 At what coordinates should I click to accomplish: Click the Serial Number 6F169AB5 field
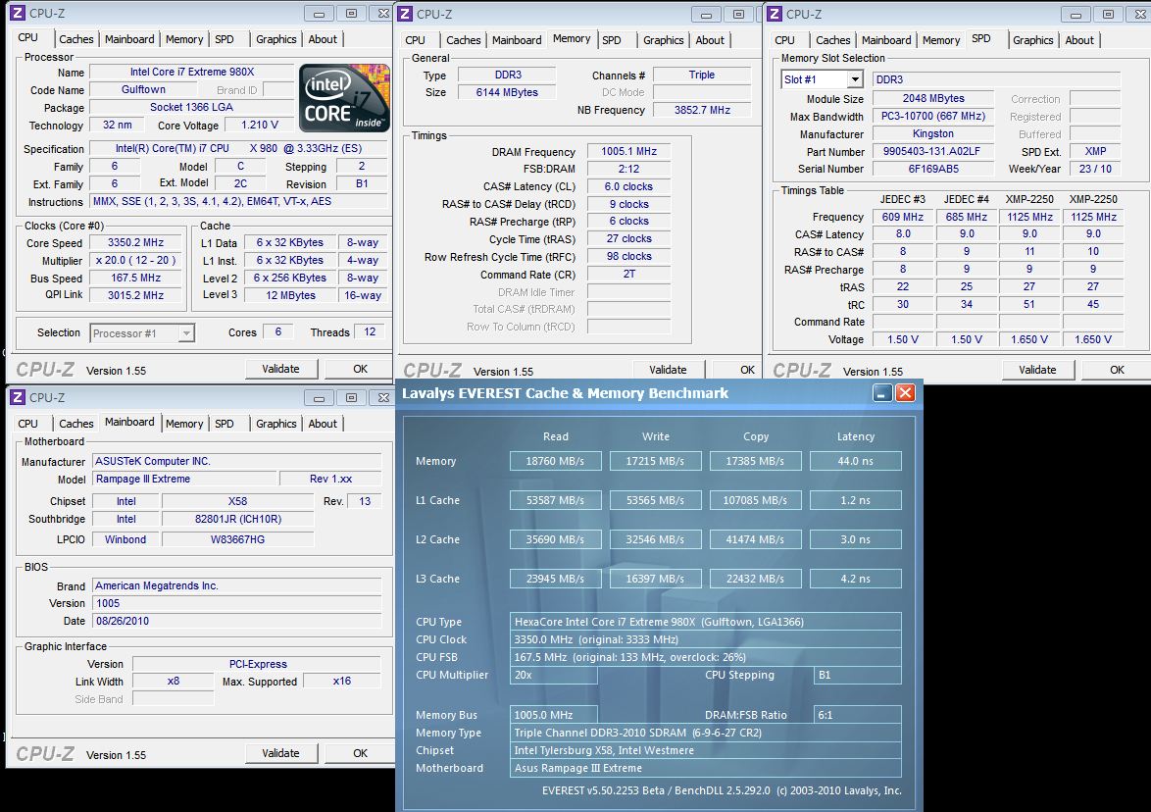932,169
